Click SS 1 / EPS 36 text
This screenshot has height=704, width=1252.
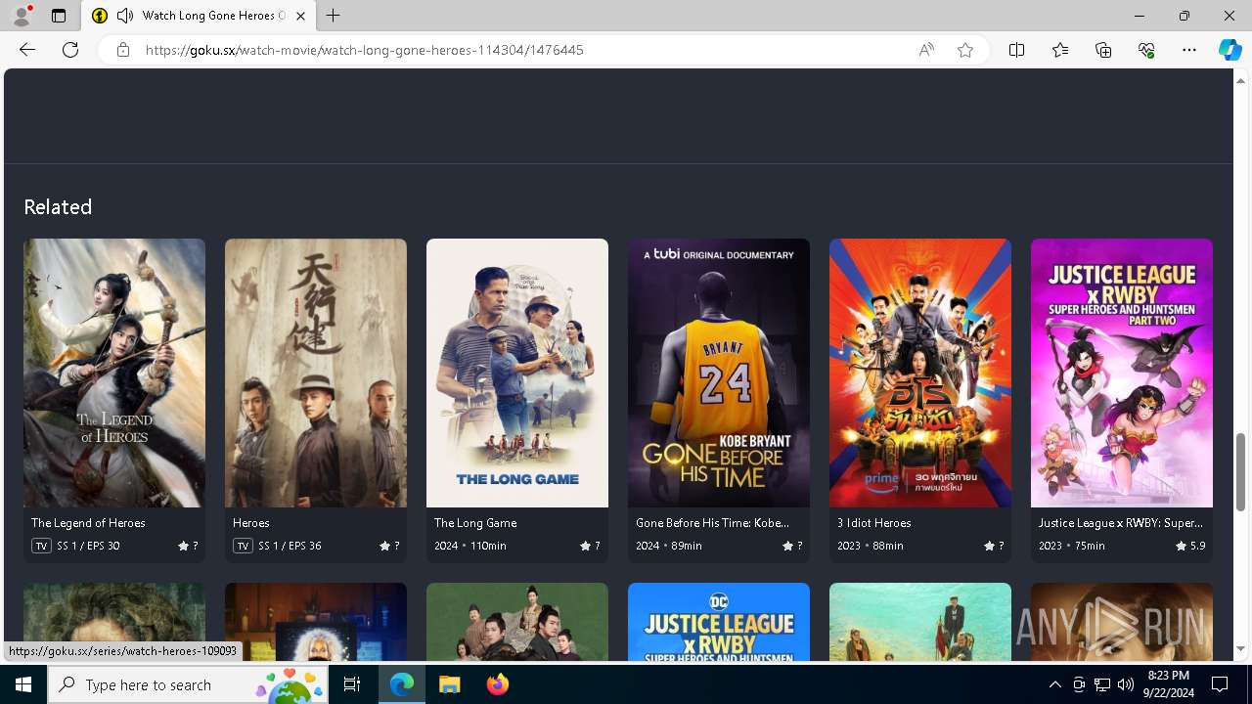[290, 546]
